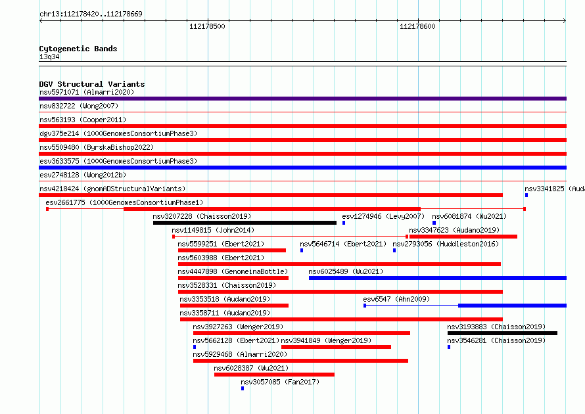The image size is (585, 414).
Task: Click the nsv6028387 (Wu2021) red bar
Action: 274,375
